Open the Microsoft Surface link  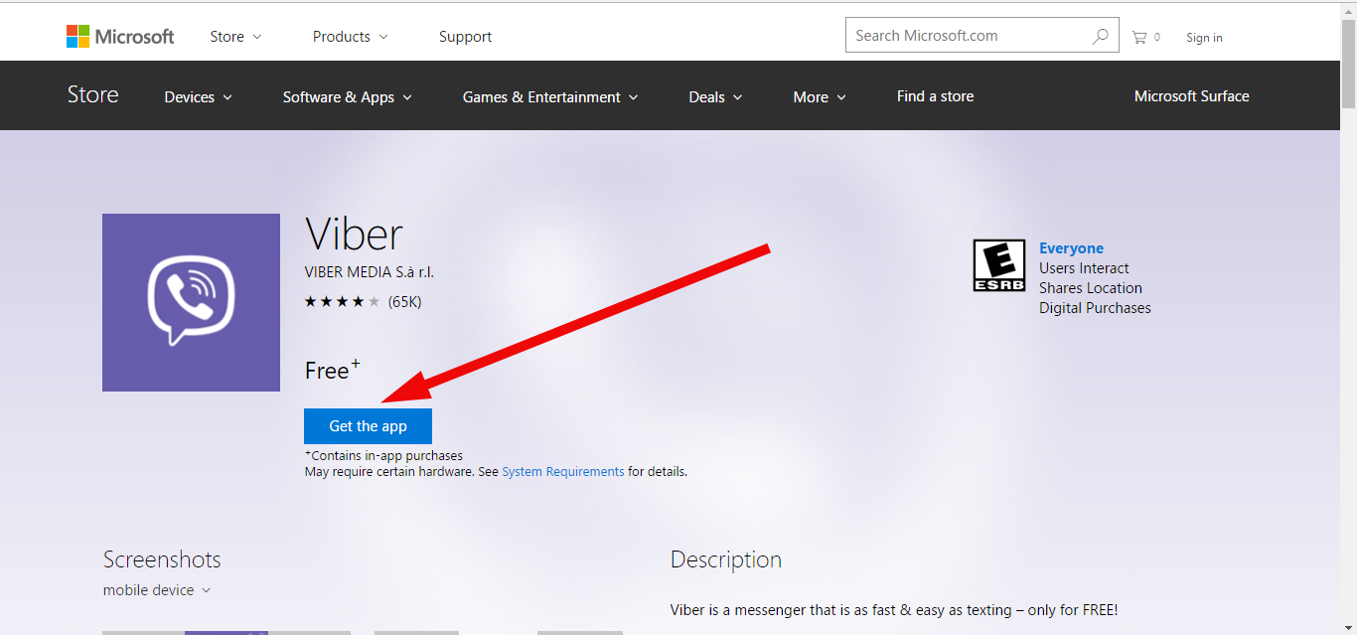pyautogui.click(x=1192, y=96)
